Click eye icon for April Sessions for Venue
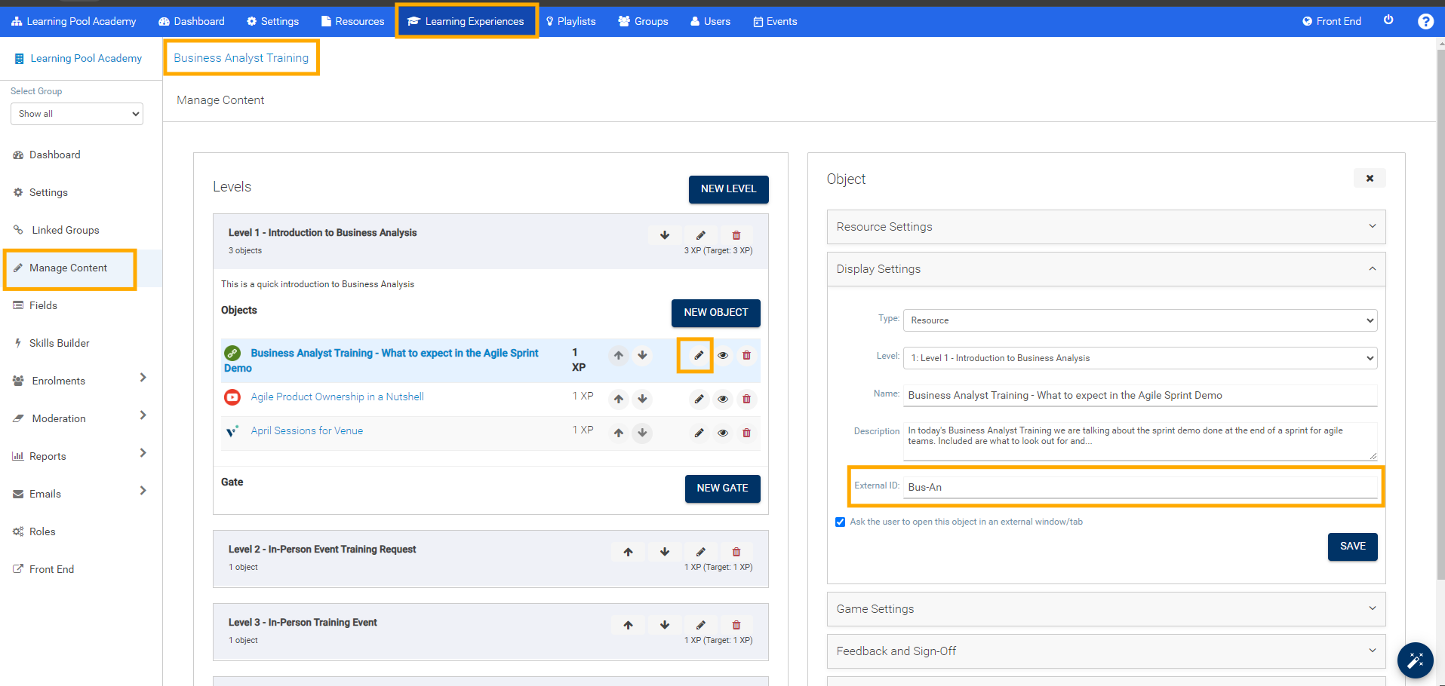This screenshot has height=686, width=1445. point(723,433)
